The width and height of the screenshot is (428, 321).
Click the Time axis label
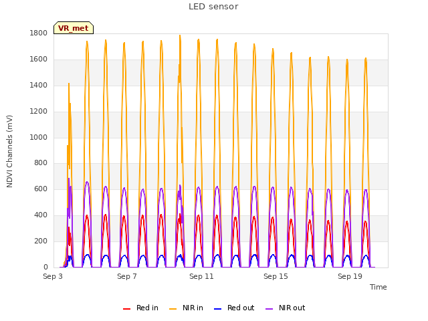(378, 287)
